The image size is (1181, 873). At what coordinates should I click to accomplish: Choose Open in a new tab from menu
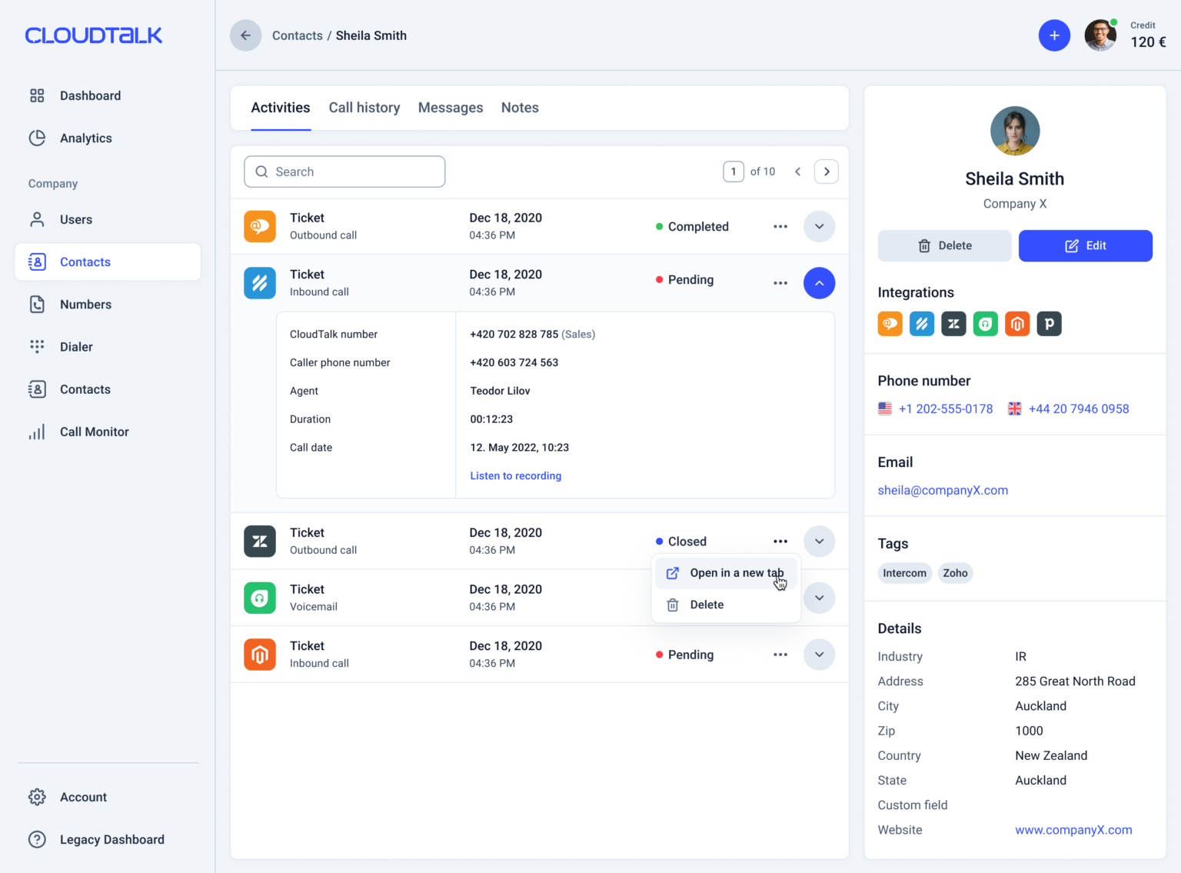coord(726,573)
